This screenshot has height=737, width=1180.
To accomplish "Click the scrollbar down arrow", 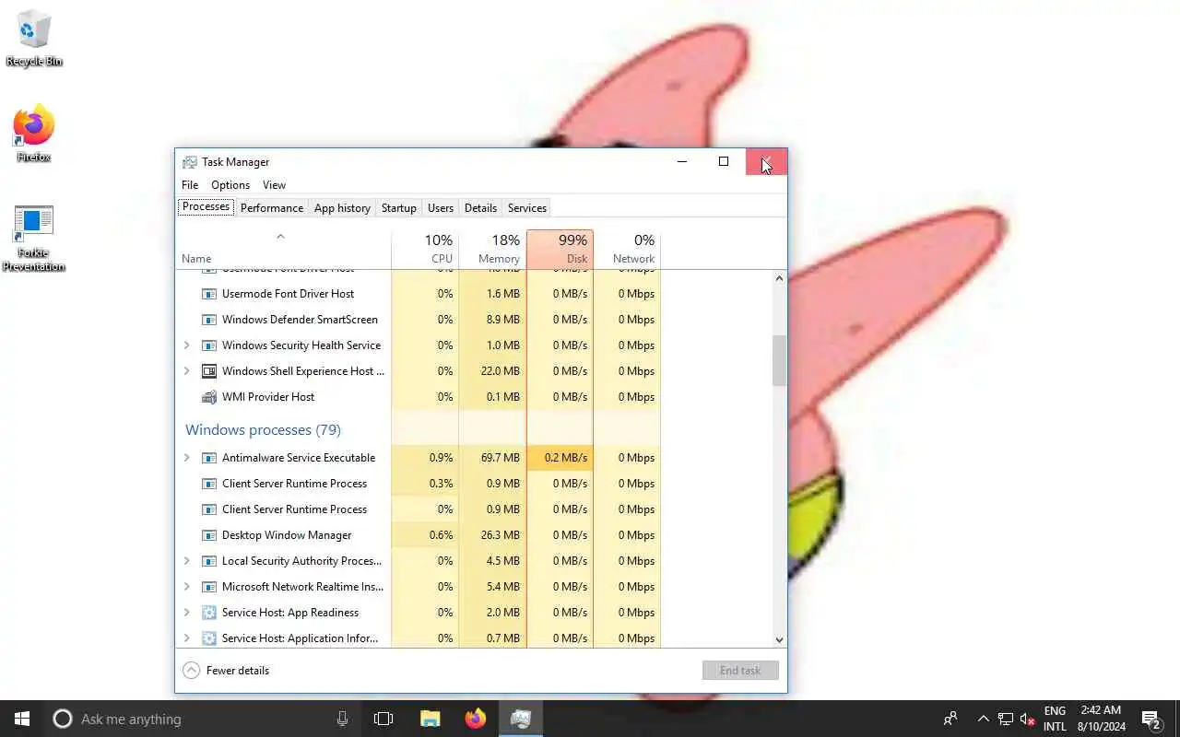I will 779,639.
